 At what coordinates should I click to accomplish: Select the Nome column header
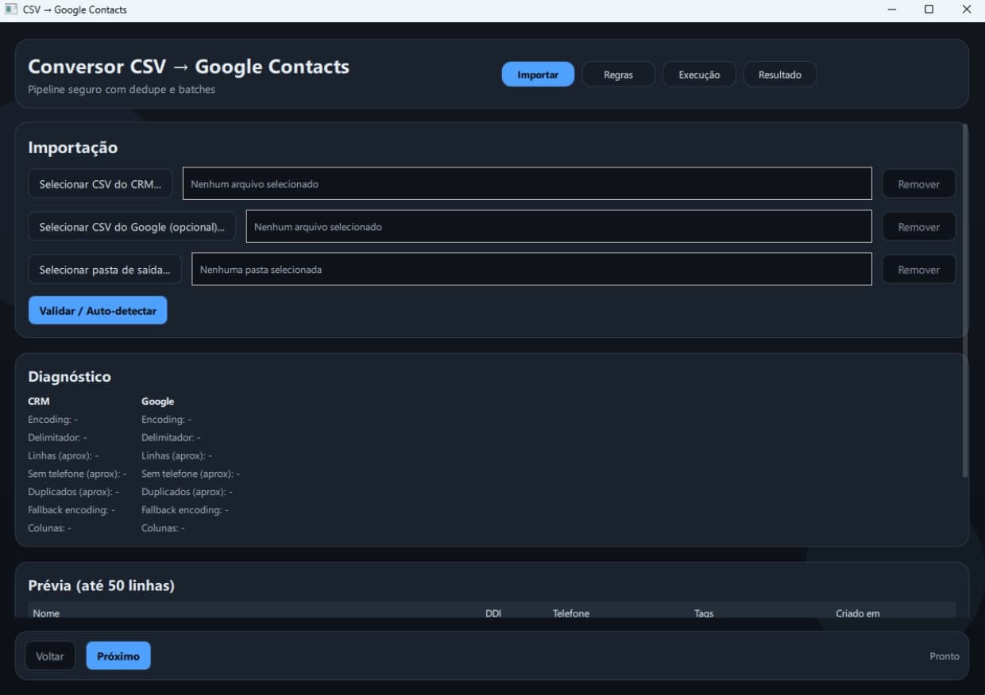click(46, 612)
